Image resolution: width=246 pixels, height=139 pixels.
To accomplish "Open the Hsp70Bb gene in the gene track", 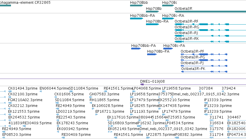I will tap(152, 12).
